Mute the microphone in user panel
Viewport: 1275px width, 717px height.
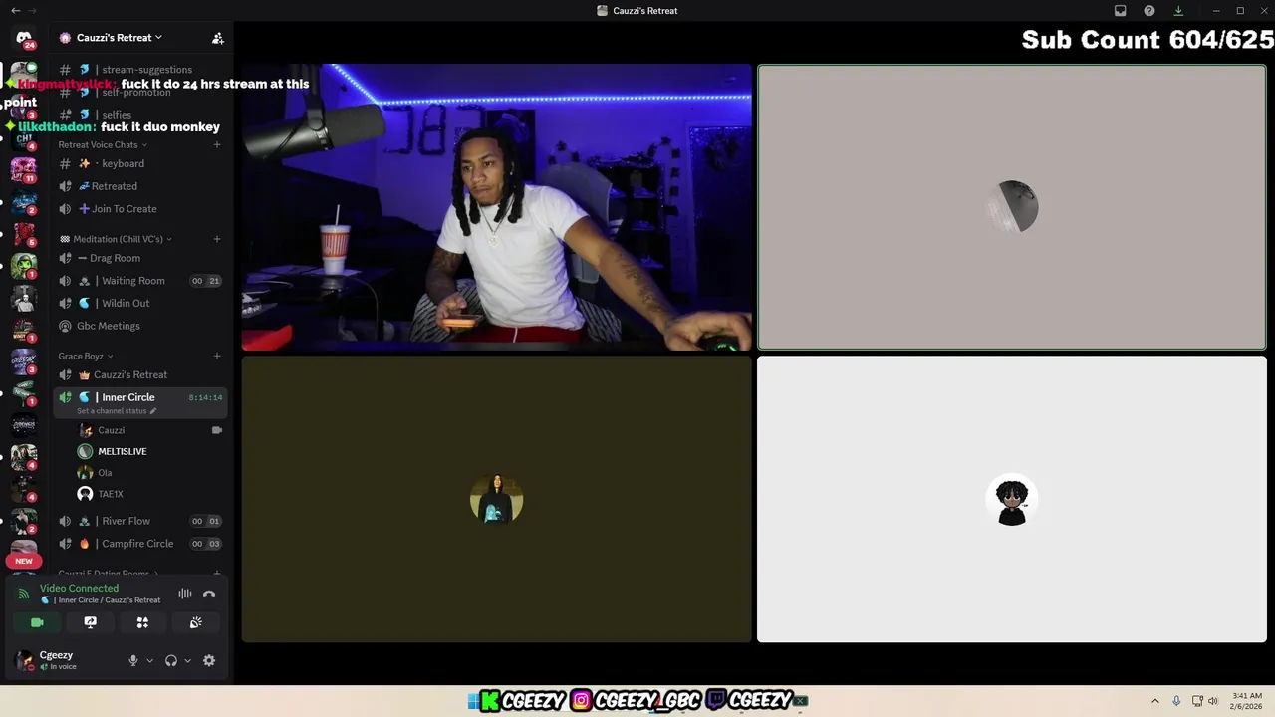133,660
